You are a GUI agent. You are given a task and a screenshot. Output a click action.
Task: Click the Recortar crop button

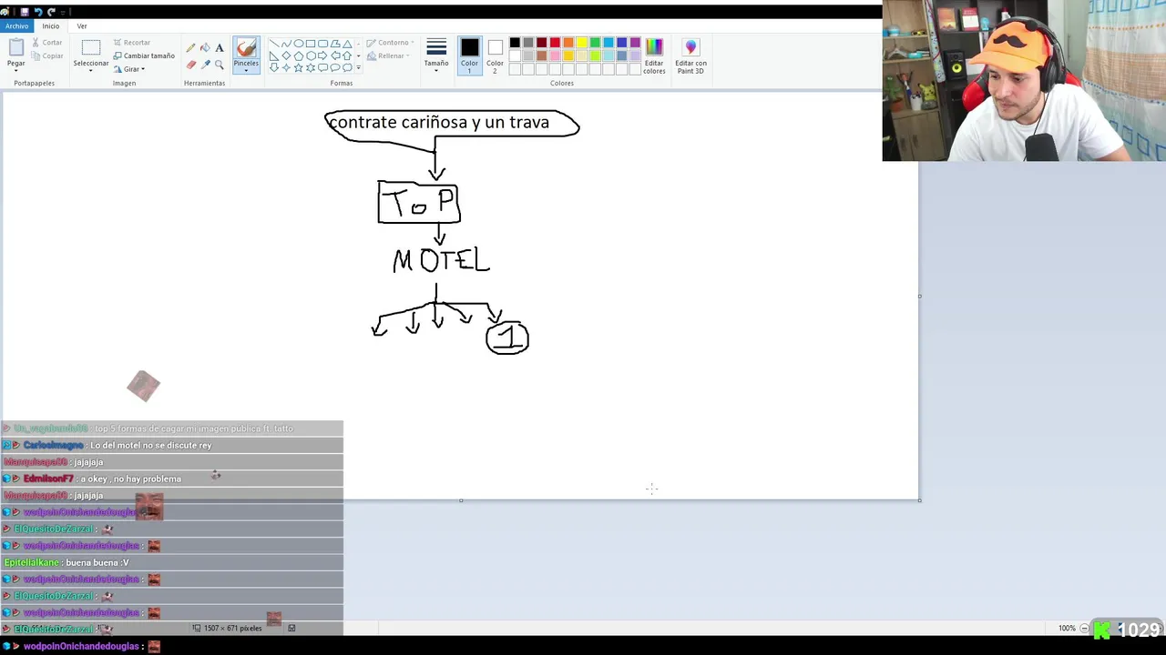[x=131, y=43]
